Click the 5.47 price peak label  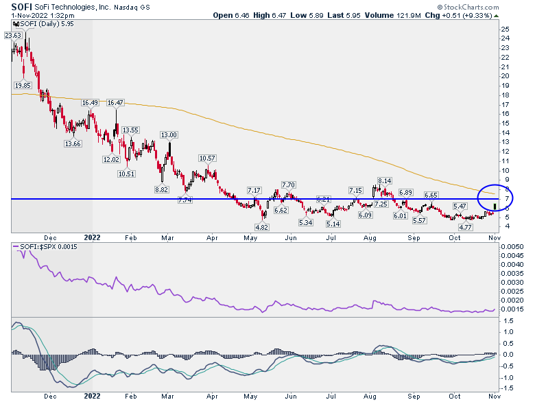tap(460, 206)
